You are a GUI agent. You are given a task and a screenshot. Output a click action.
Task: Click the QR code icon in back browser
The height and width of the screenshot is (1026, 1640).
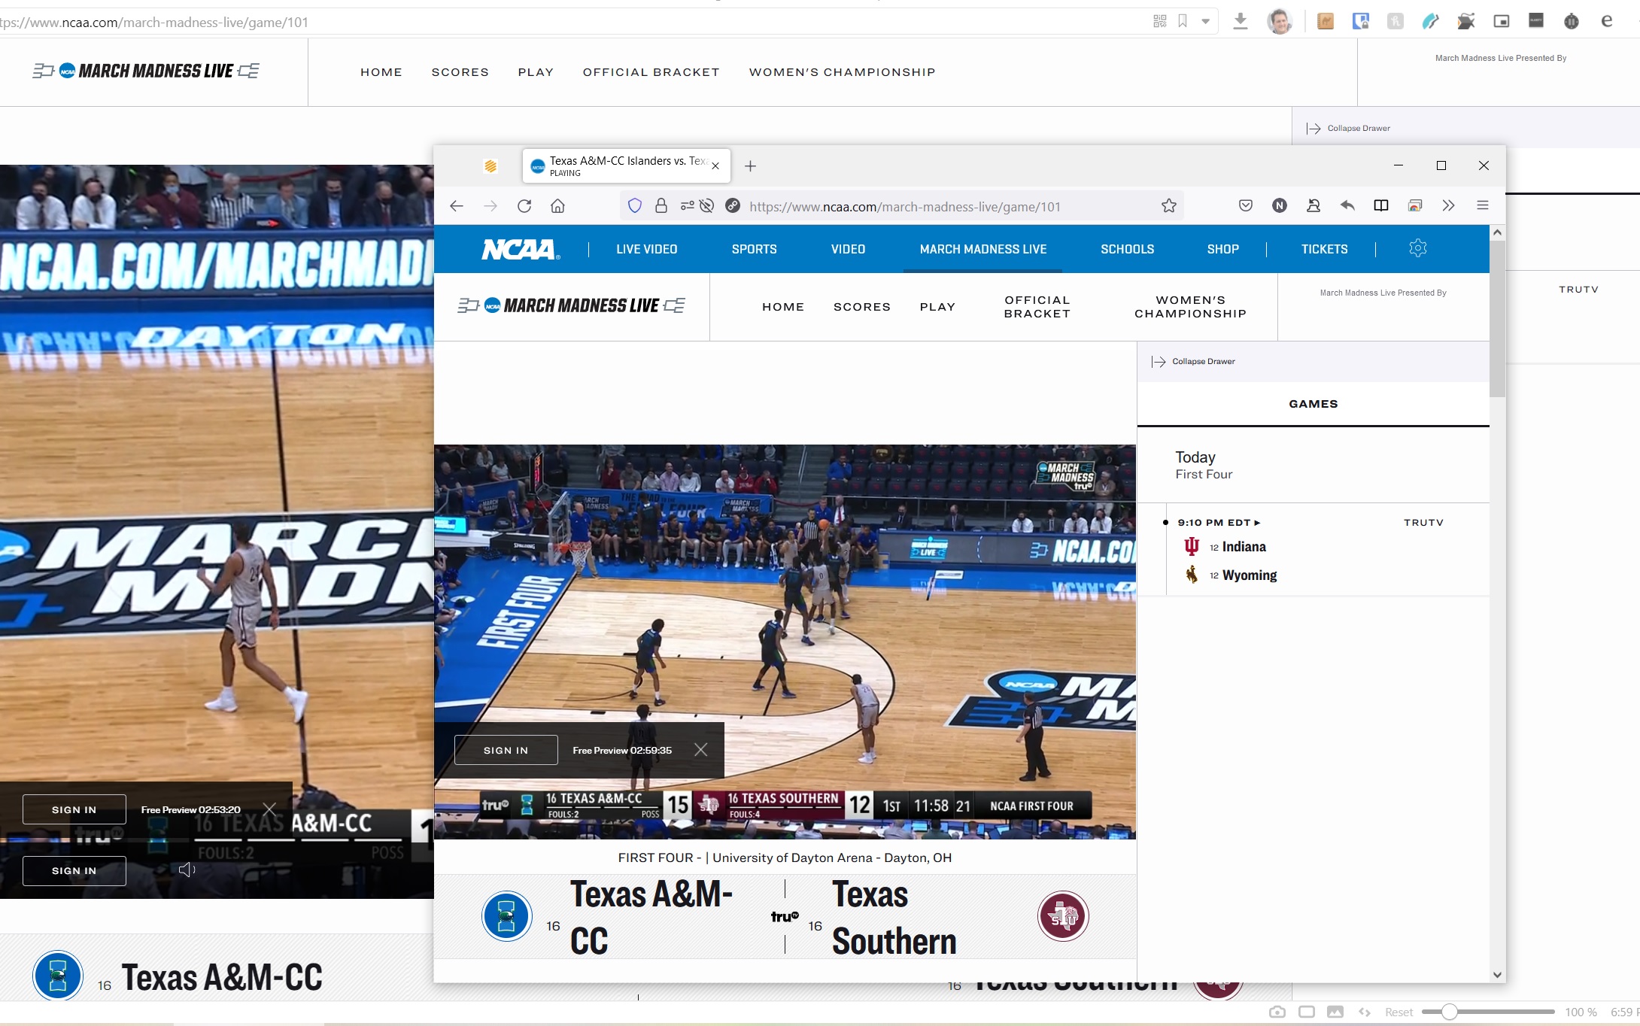(x=1160, y=21)
